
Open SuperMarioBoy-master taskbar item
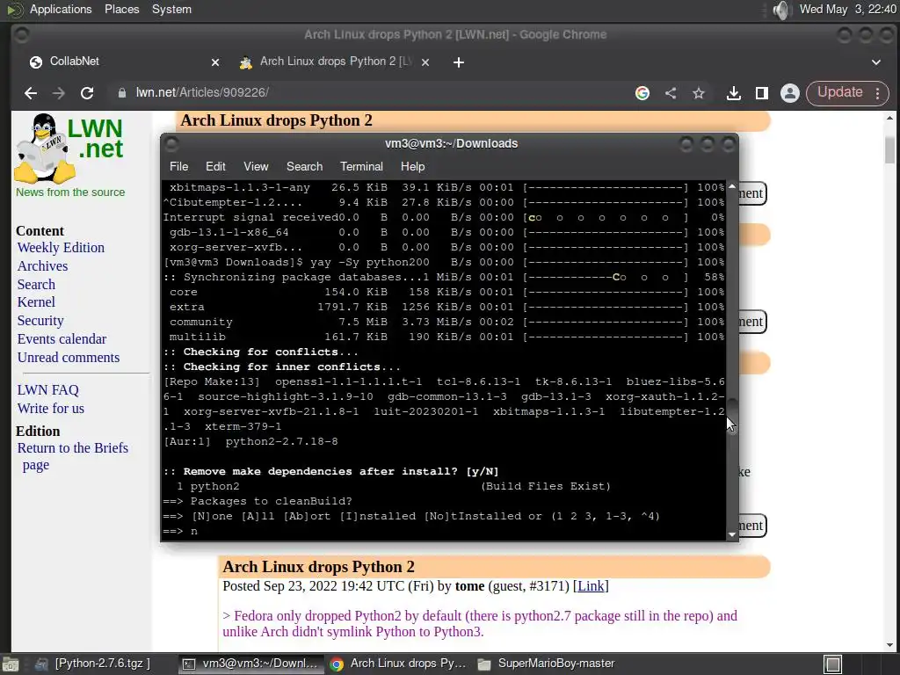(x=547, y=664)
